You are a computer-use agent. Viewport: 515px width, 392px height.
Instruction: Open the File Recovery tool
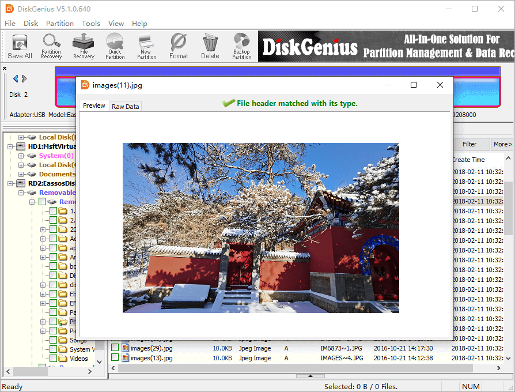pyautogui.click(x=84, y=46)
